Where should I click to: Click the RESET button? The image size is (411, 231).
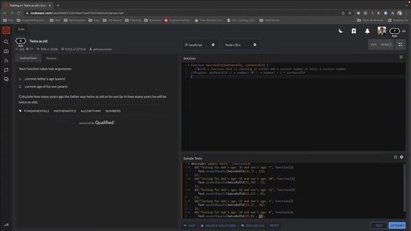coord(274,225)
